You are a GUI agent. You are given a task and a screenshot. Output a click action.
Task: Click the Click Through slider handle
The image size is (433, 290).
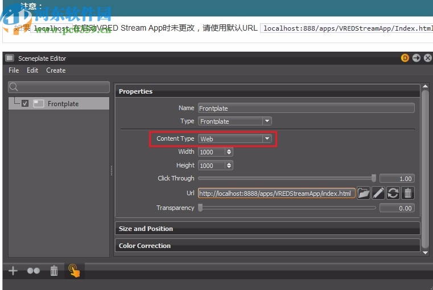coord(374,178)
